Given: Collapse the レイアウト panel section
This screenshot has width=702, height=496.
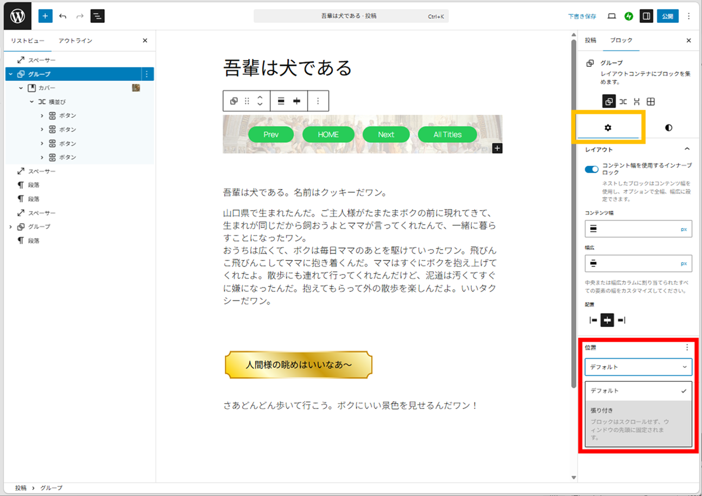Looking at the screenshot, I should tap(687, 149).
